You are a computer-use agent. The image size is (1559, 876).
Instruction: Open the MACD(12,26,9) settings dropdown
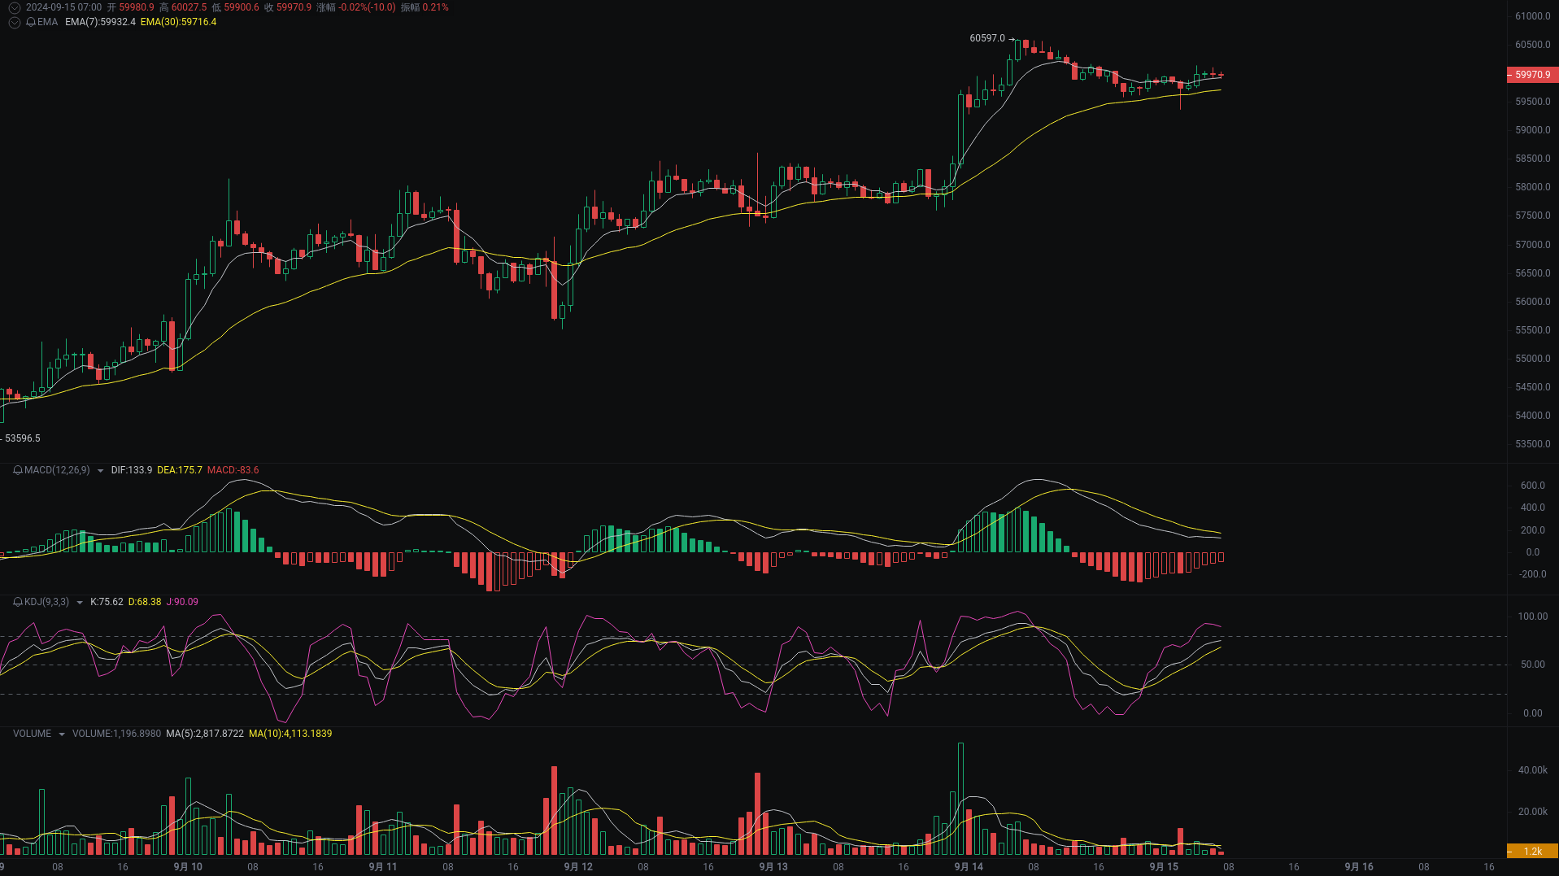click(x=100, y=470)
